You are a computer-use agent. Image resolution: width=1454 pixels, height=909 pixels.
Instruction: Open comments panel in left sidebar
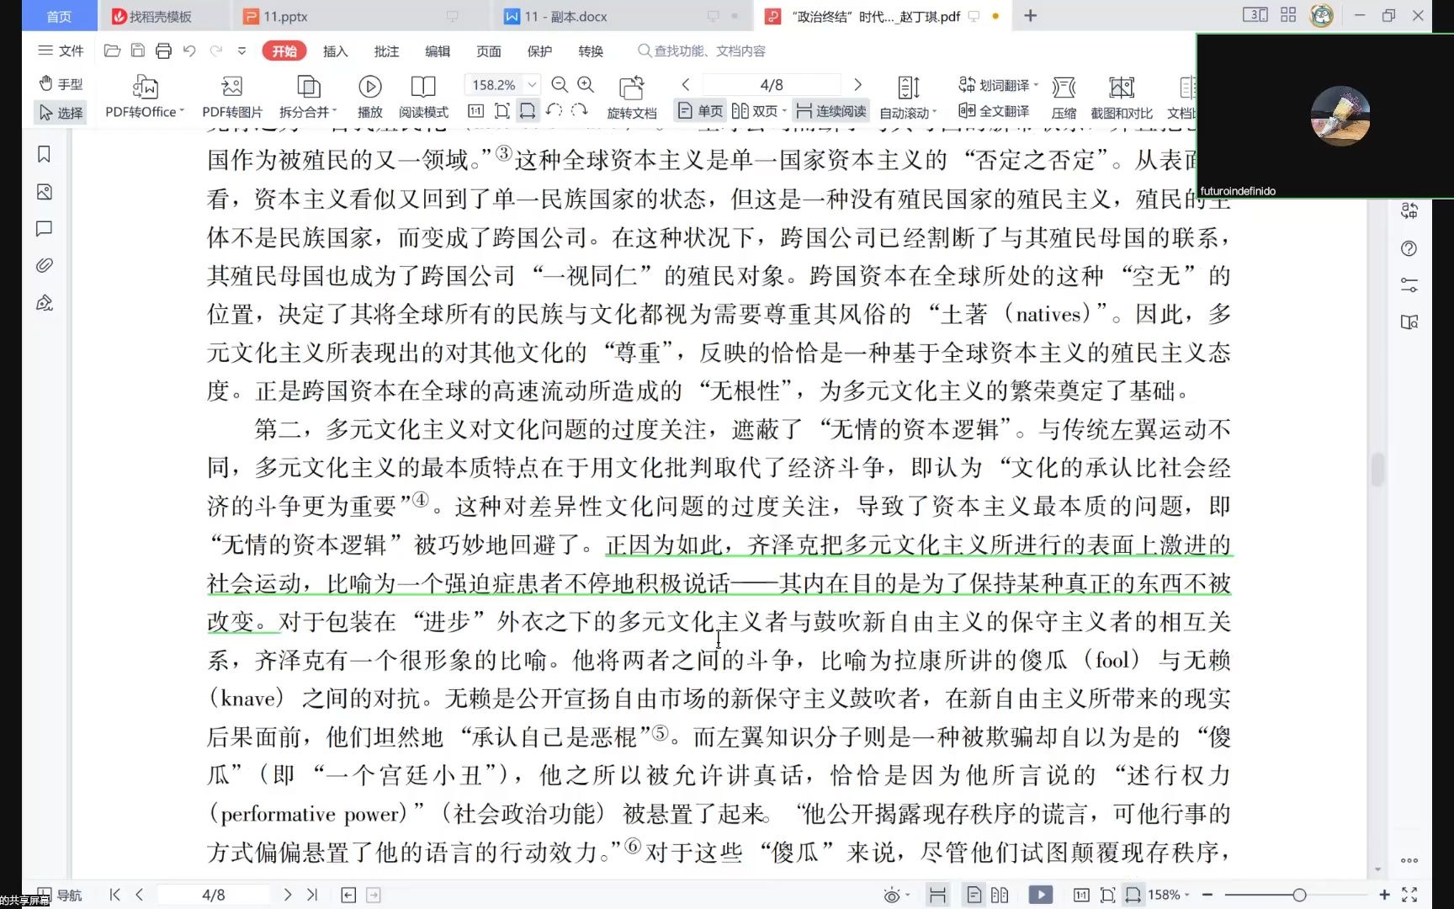tap(45, 228)
